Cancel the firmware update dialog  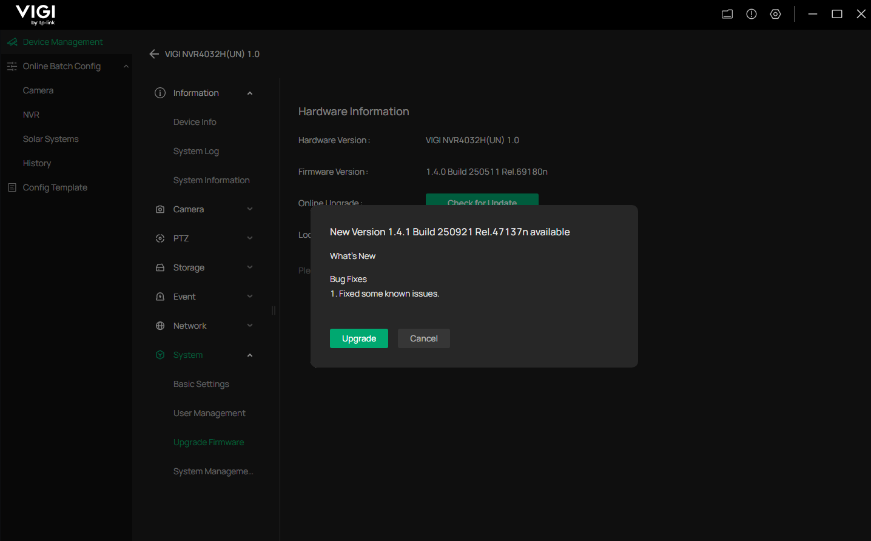[x=423, y=338]
